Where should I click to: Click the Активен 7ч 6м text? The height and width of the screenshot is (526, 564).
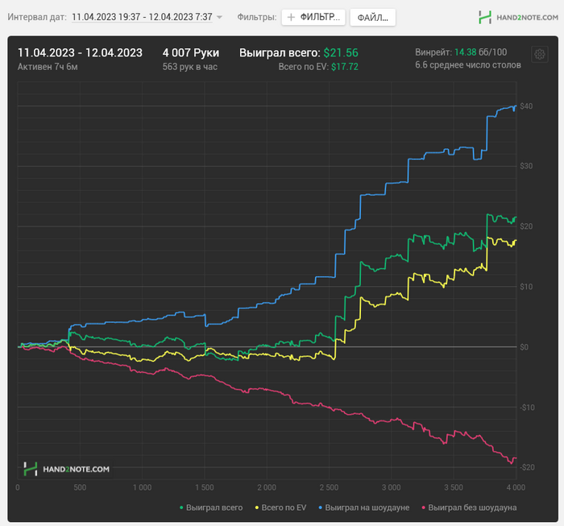click(48, 67)
